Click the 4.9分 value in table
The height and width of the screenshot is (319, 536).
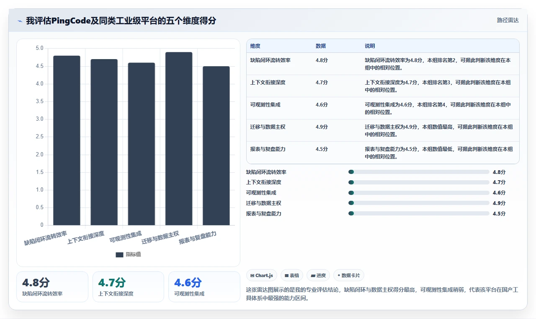point(322,127)
